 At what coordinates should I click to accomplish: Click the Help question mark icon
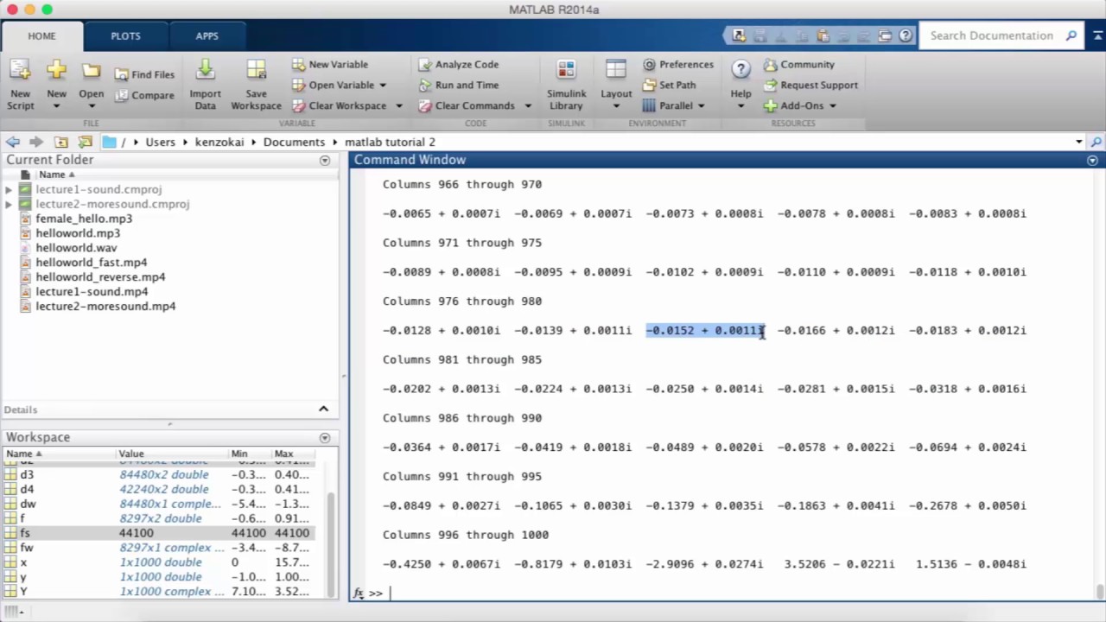click(x=741, y=70)
